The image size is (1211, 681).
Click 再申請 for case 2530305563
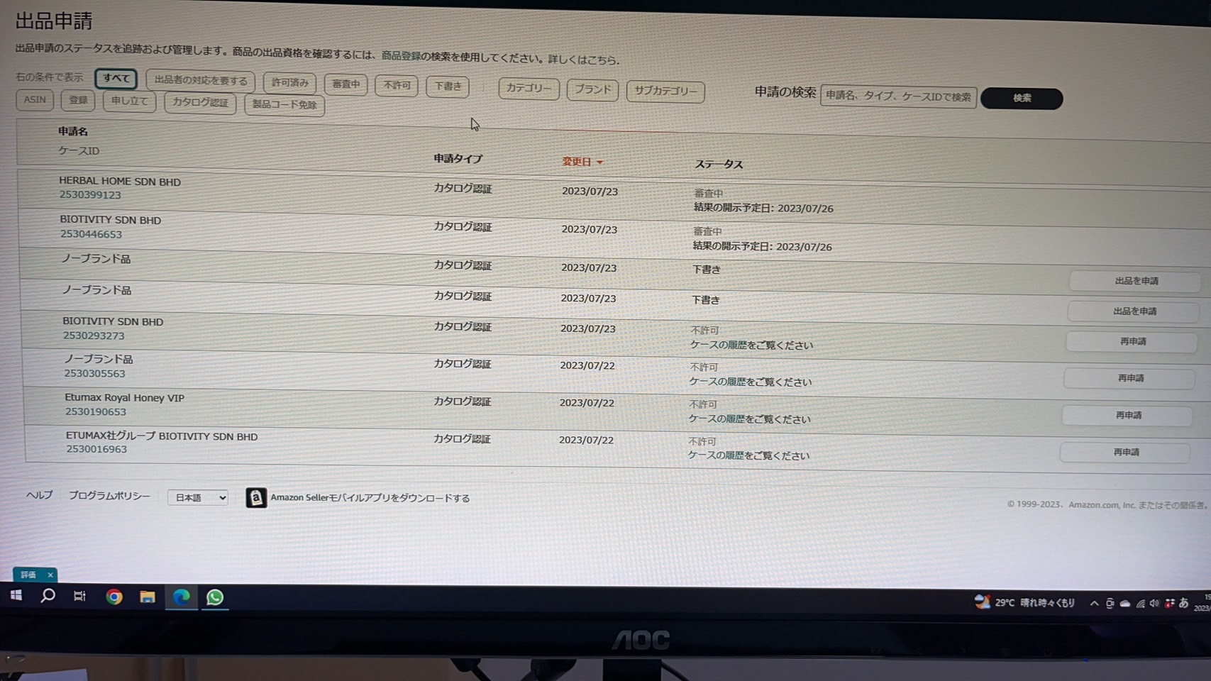1130,379
